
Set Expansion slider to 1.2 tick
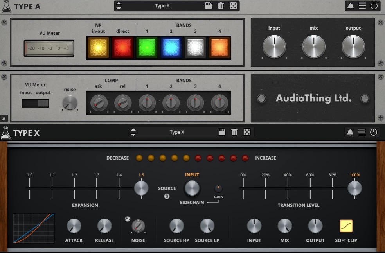pos(74,188)
